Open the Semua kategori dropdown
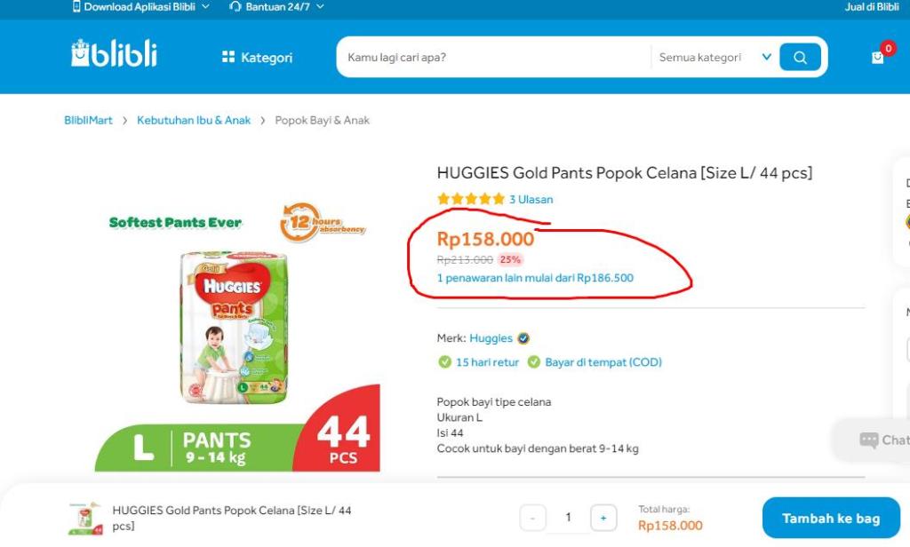The image size is (910, 547). pyautogui.click(x=714, y=58)
